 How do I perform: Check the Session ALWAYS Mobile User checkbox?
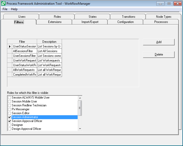point(10,98)
